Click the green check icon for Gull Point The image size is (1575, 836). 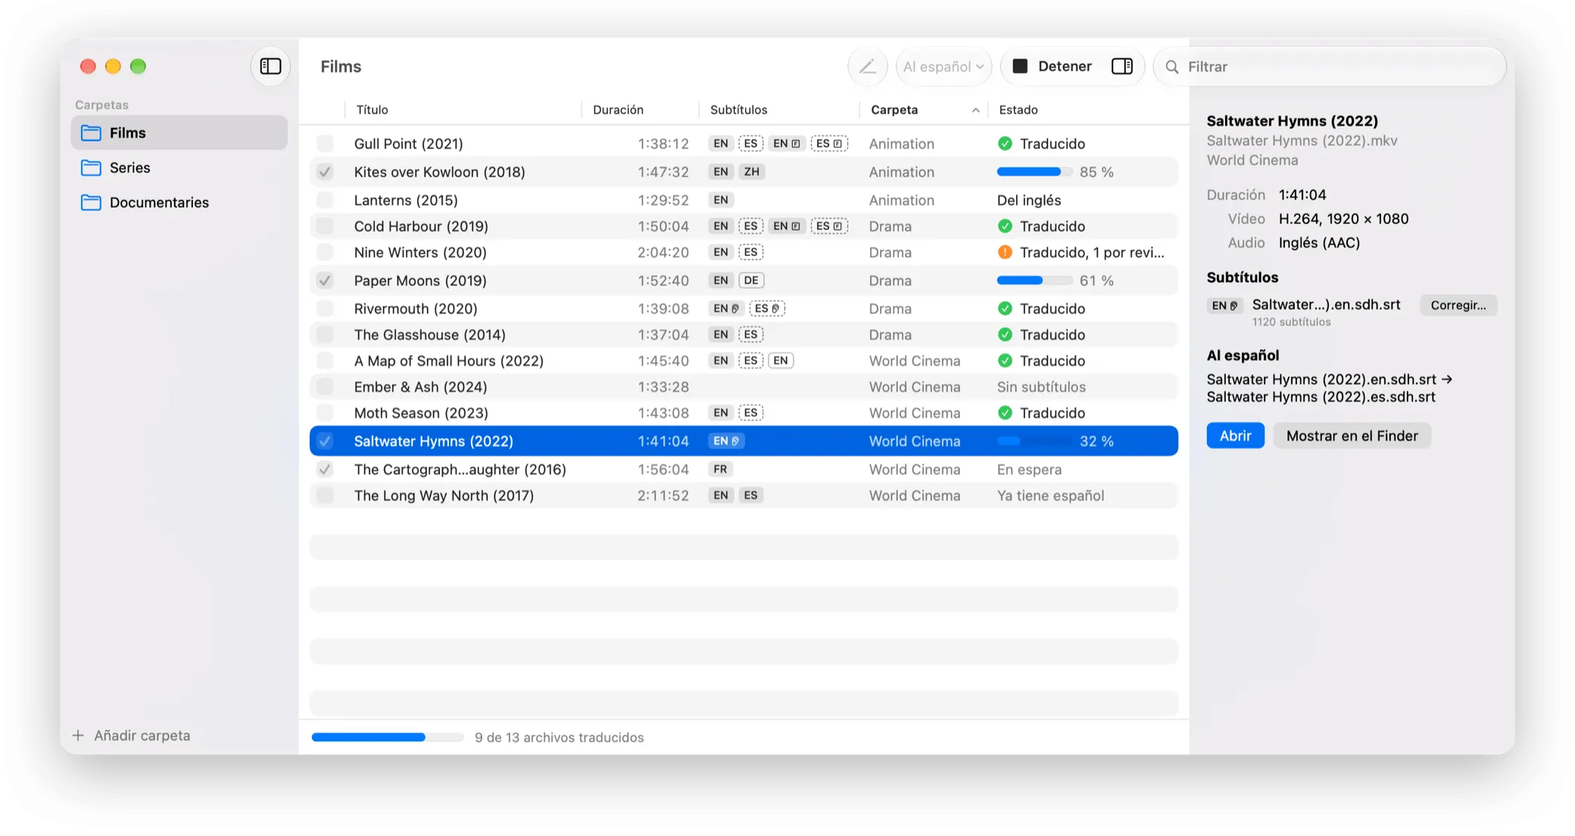[x=1005, y=143]
